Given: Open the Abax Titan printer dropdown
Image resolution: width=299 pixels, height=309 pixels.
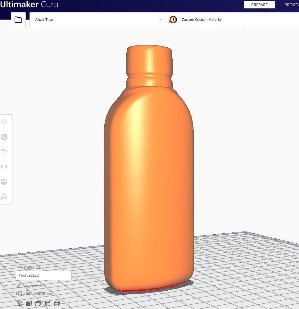Looking at the screenshot, I should pyautogui.click(x=97, y=20).
